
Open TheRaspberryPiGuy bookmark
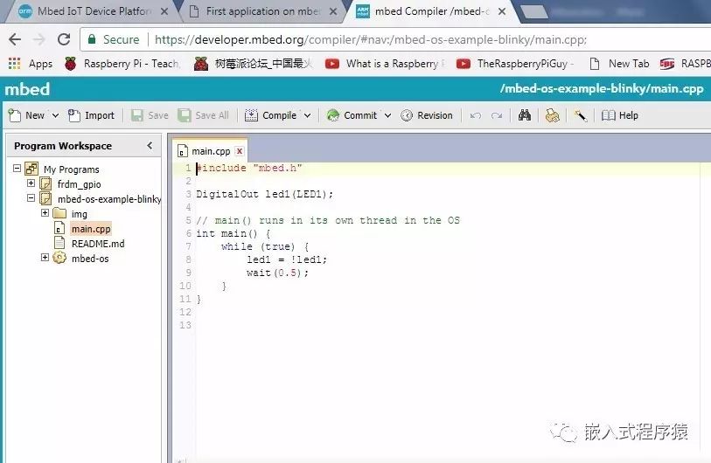tap(515, 64)
